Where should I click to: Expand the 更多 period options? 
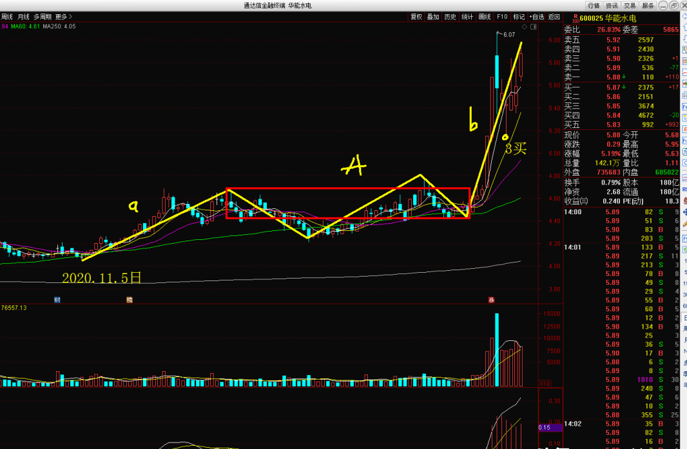pos(63,17)
